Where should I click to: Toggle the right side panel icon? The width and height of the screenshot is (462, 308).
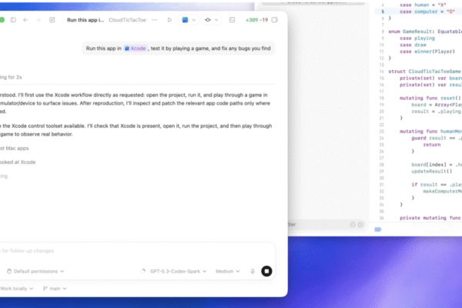[x=275, y=20]
